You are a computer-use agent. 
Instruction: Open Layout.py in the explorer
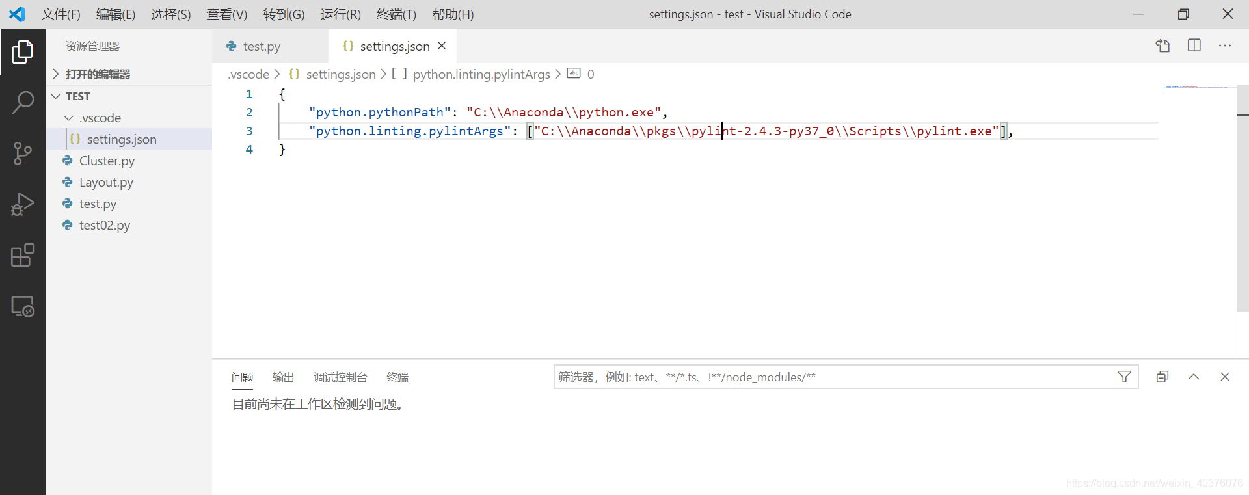coord(129,182)
